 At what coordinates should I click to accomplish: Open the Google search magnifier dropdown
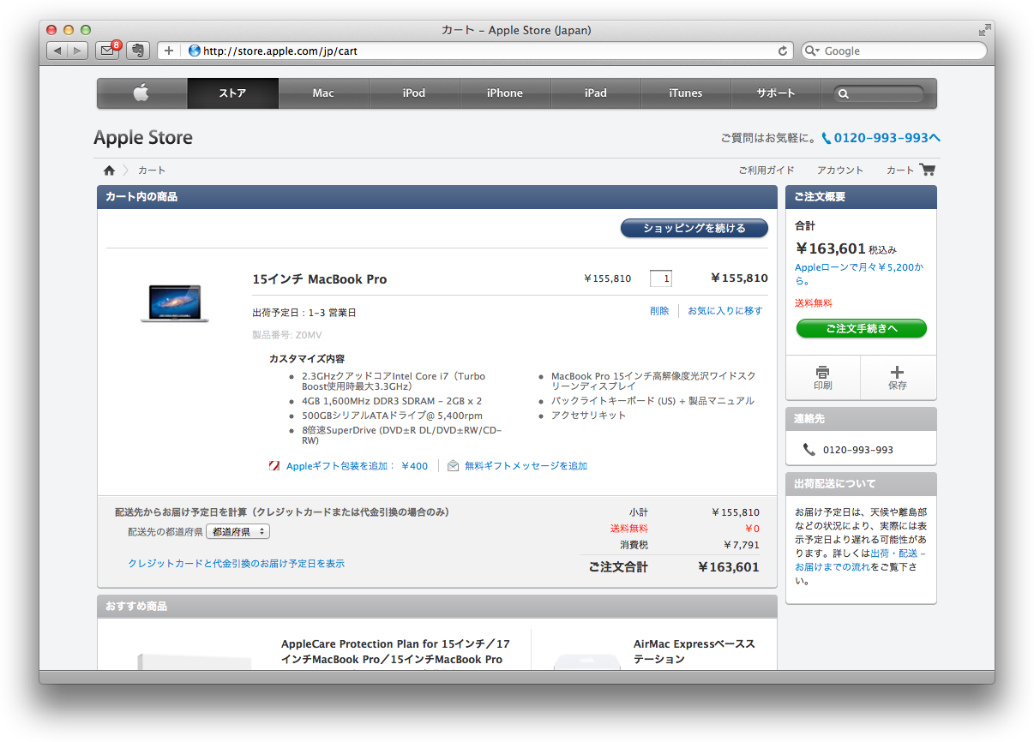(812, 51)
